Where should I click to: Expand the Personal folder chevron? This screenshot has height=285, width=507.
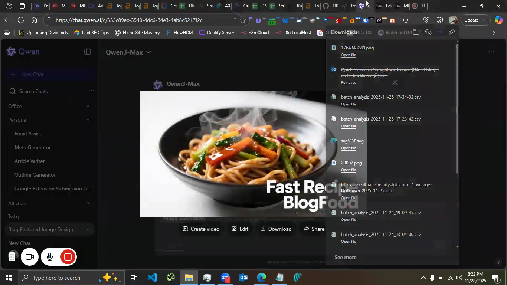click(88, 120)
